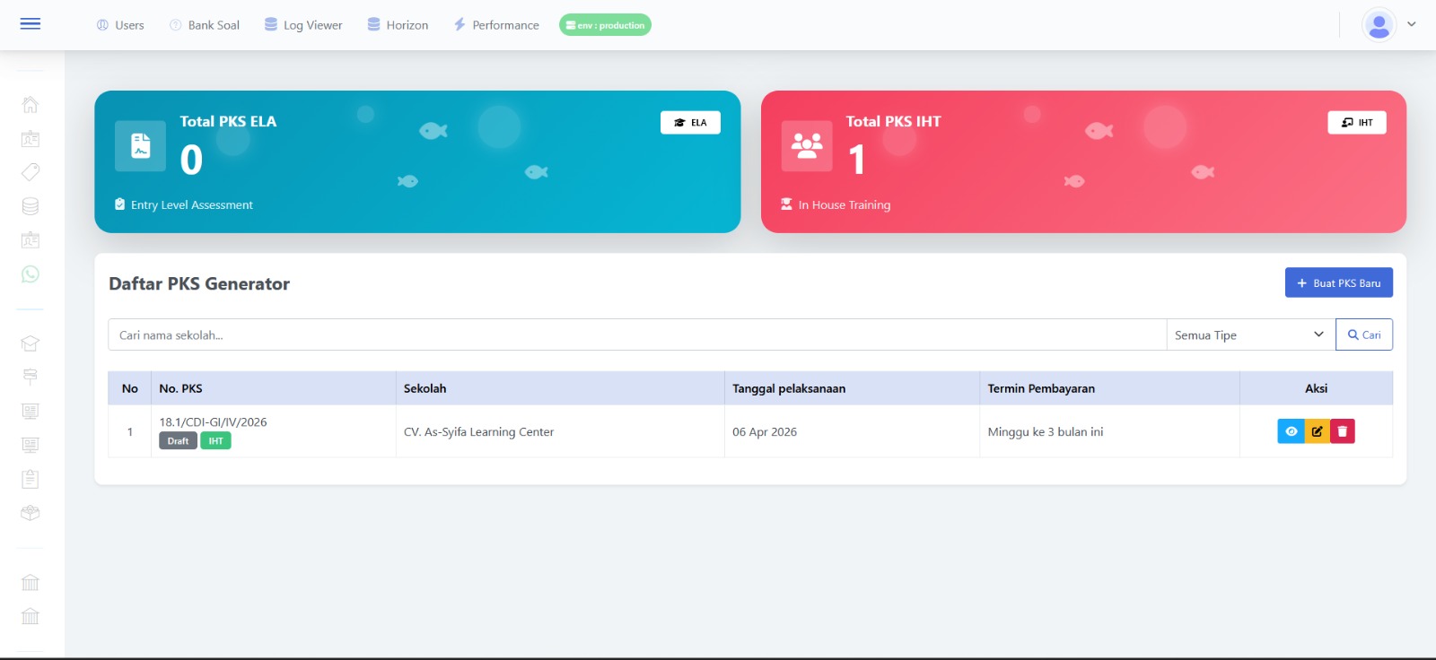This screenshot has height=660, width=1436.
Task: Expand the chevron next to the avatar
Action: [1412, 25]
